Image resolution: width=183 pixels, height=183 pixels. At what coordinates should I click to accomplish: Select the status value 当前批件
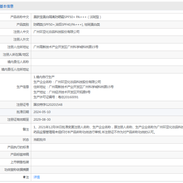point(40,140)
